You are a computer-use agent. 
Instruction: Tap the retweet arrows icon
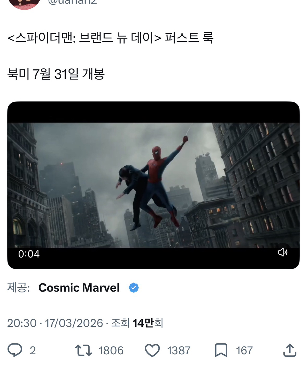click(x=83, y=350)
